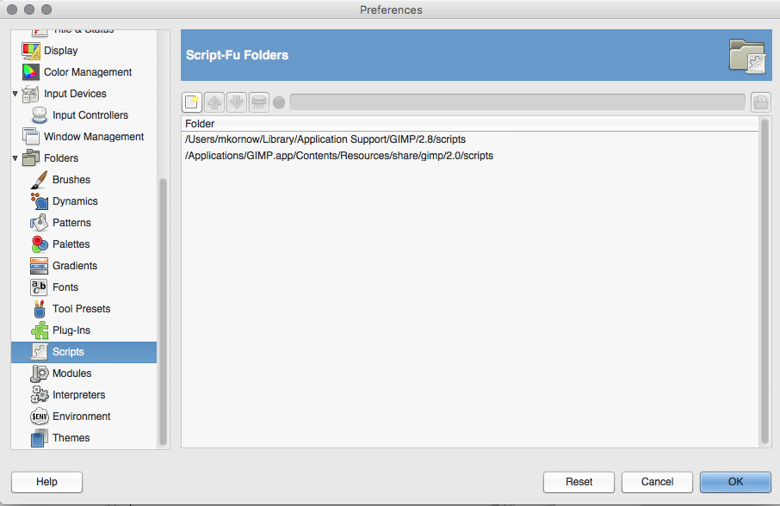Image resolution: width=780 pixels, height=506 pixels.
Task: Click the Environment ENV icon
Action: pyautogui.click(x=40, y=417)
